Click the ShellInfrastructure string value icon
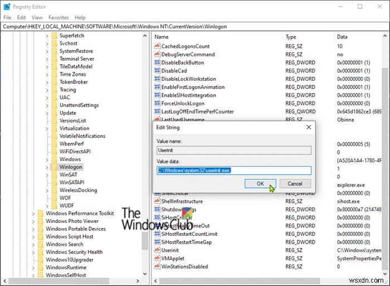The image size is (390, 286). (157, 201)
